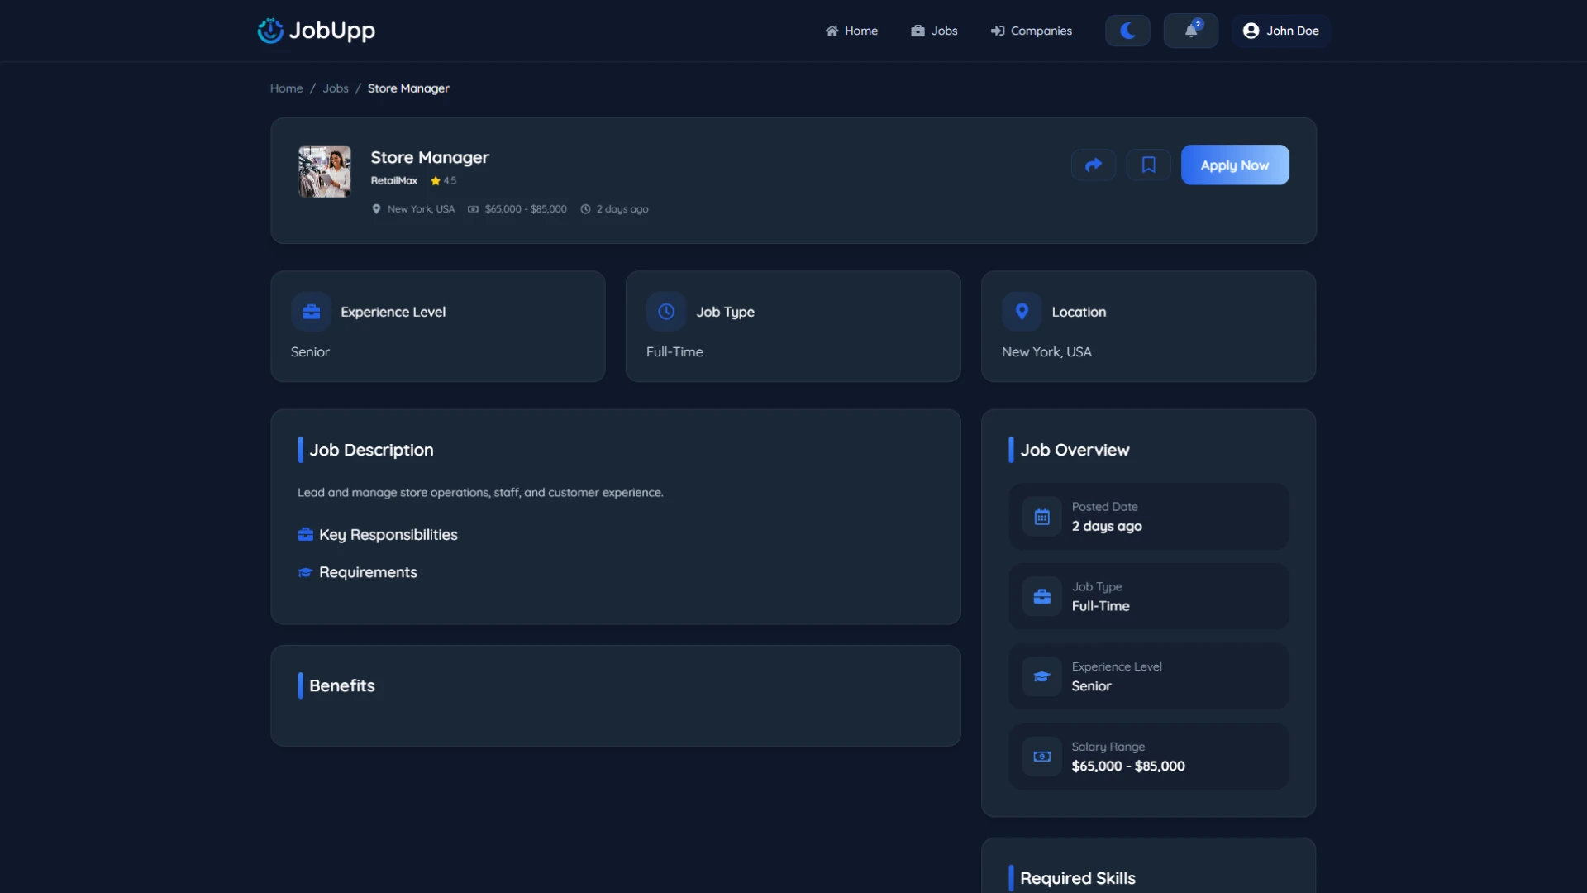Click the money icon in Salary Range row

[1041, 757]
